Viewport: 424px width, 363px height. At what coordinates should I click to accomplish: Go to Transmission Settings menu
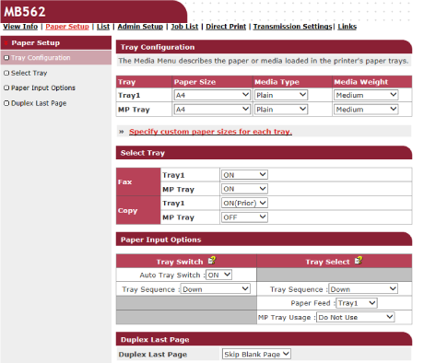293,27
